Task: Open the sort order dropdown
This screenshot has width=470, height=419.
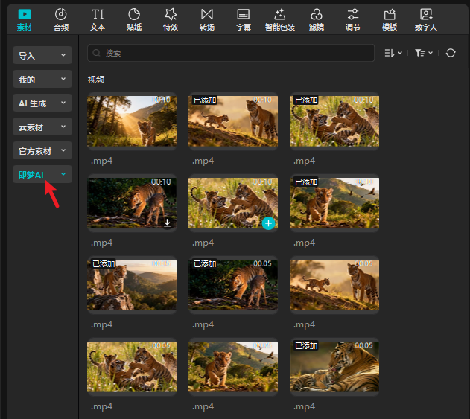Action: pos(393,53)
